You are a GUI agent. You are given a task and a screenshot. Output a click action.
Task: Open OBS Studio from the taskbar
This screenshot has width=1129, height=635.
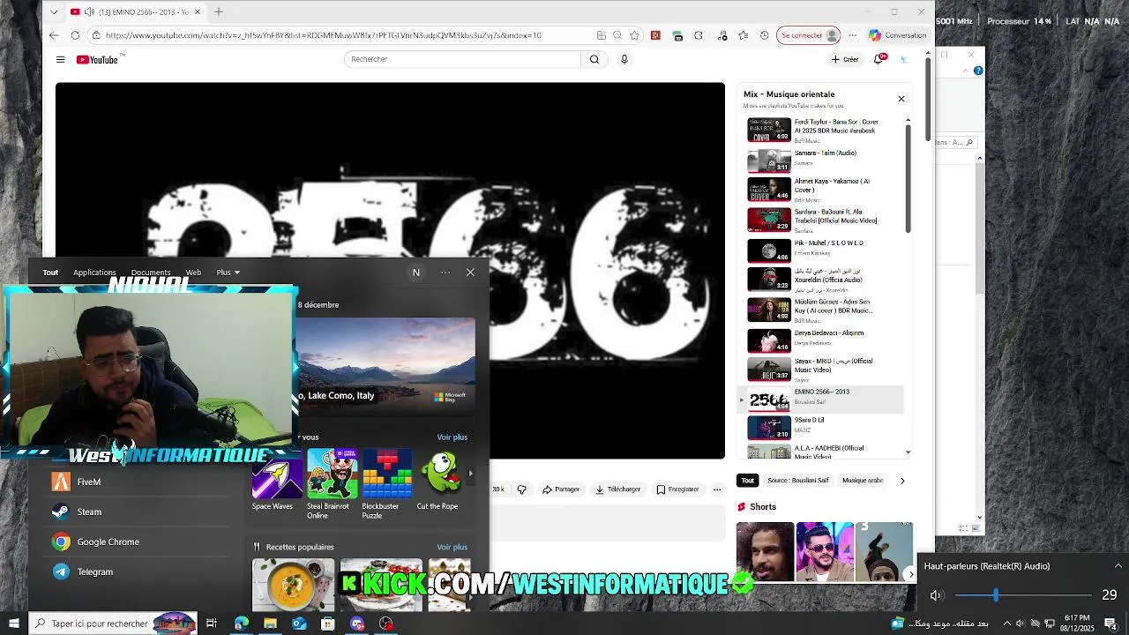[385, 624]
